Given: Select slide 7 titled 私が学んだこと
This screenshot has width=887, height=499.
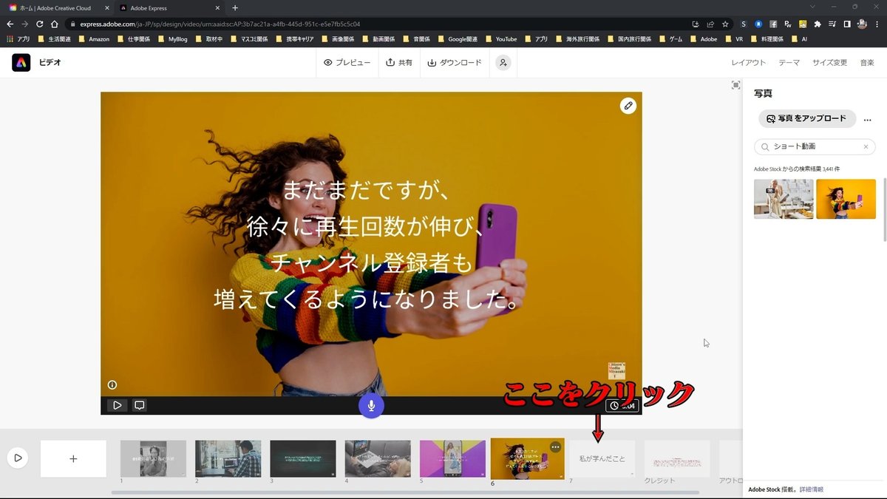Looking at the screenshot, I should click(x=602, y=458).
